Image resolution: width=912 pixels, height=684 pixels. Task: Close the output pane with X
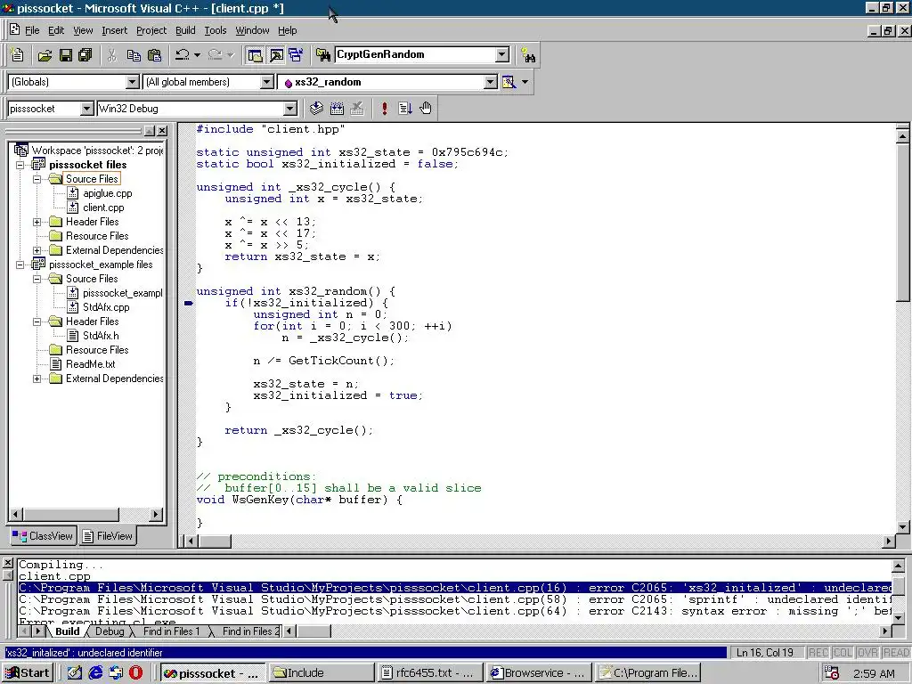click(x=7, y=563)
